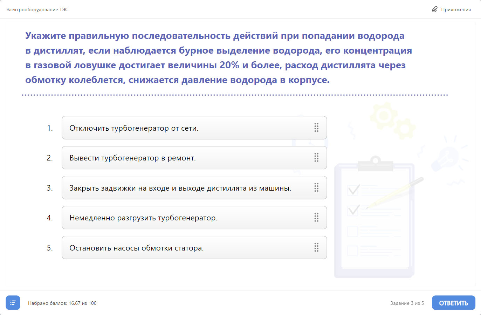Click the number 1 beside the first answer
Image resolution: width=481 pixels, height=315 pixels.
50,128
